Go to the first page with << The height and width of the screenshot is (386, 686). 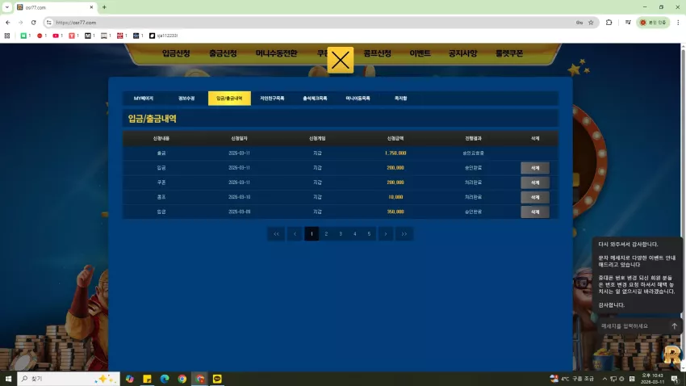(276, 233)
